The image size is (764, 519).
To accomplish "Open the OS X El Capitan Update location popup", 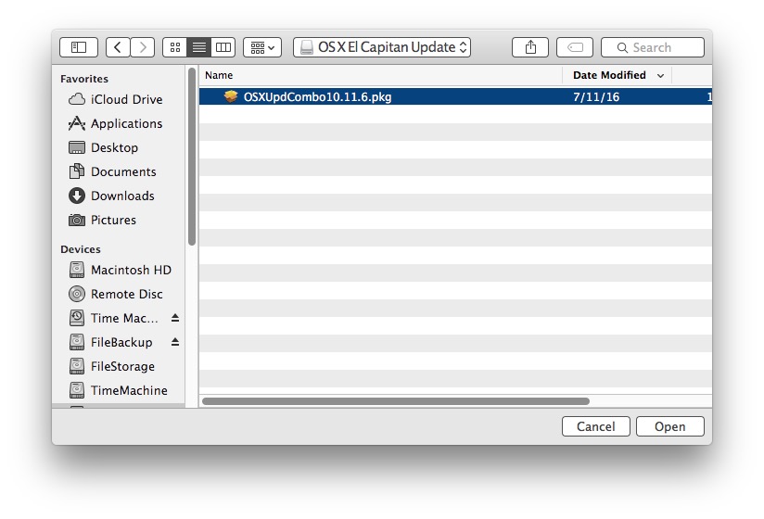I will tap(382, 47).
